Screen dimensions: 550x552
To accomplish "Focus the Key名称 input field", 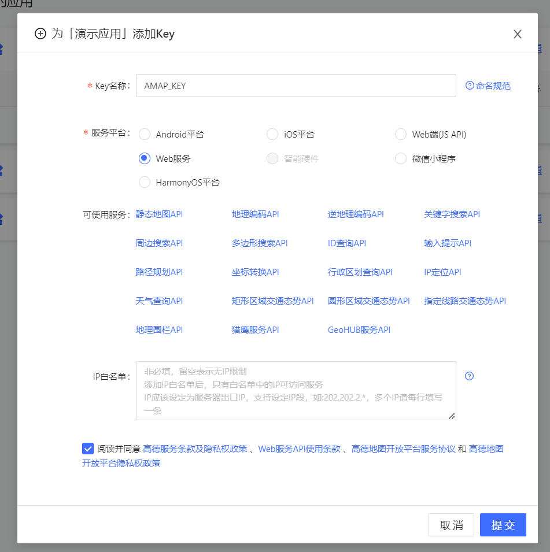I will [x=296, y=86].
